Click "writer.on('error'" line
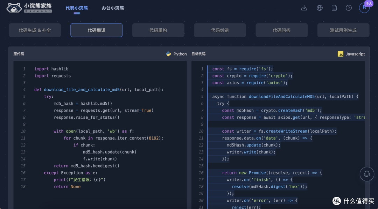378x209 pixels. pyautogui.click(x=262, y=201)
